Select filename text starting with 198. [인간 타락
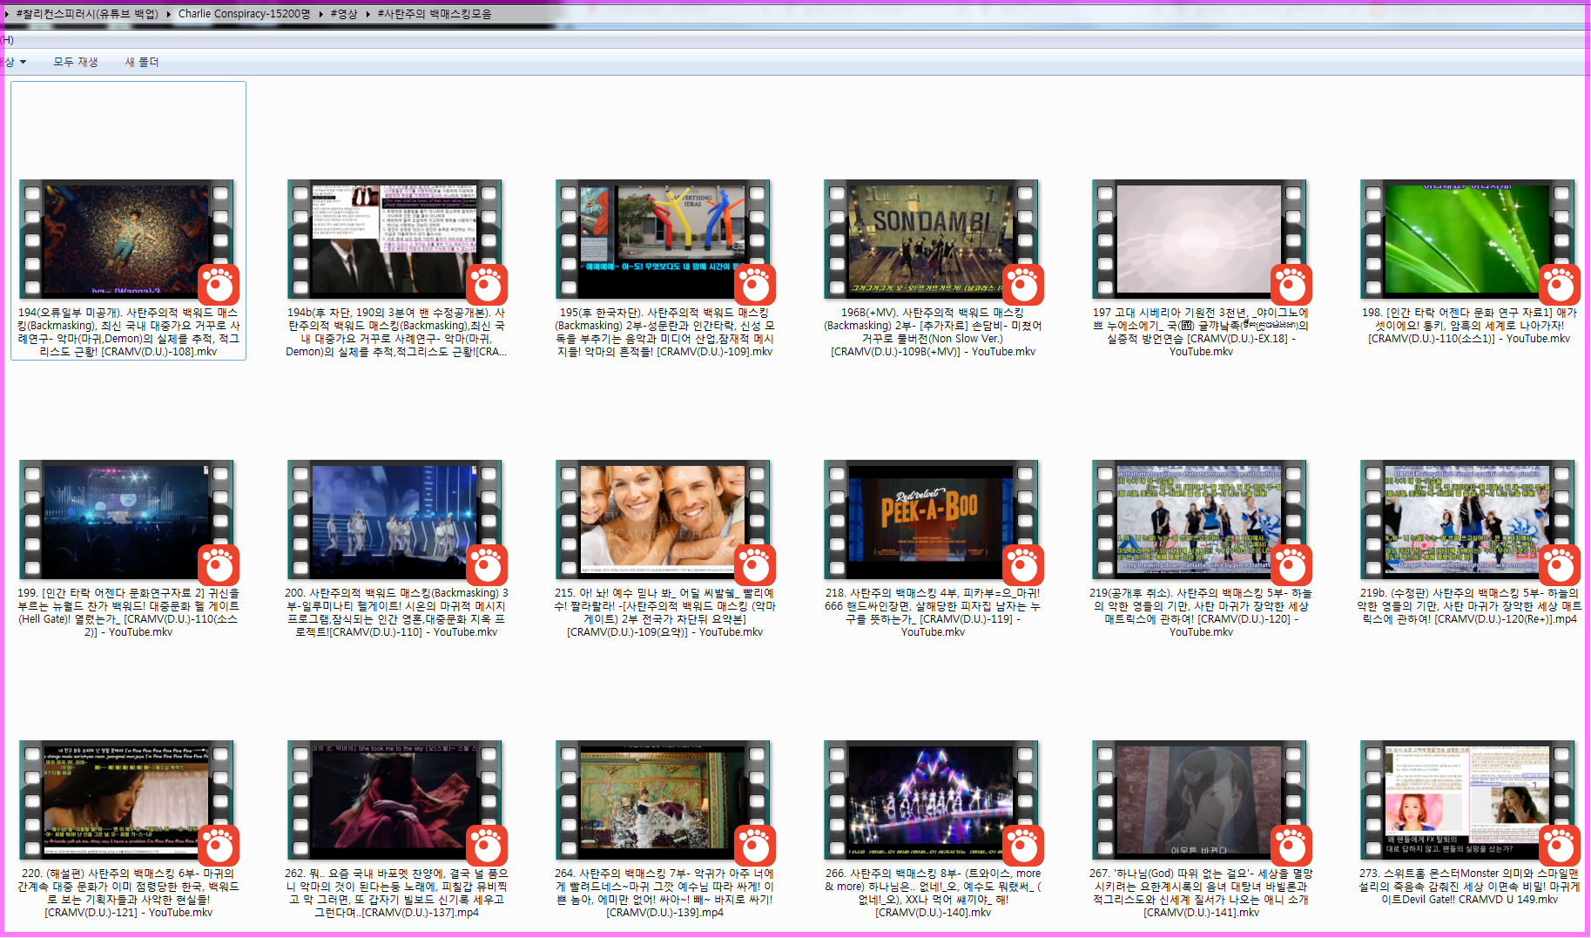Viewport: 1591px width, 938px height. click(x=1469, y=326)
